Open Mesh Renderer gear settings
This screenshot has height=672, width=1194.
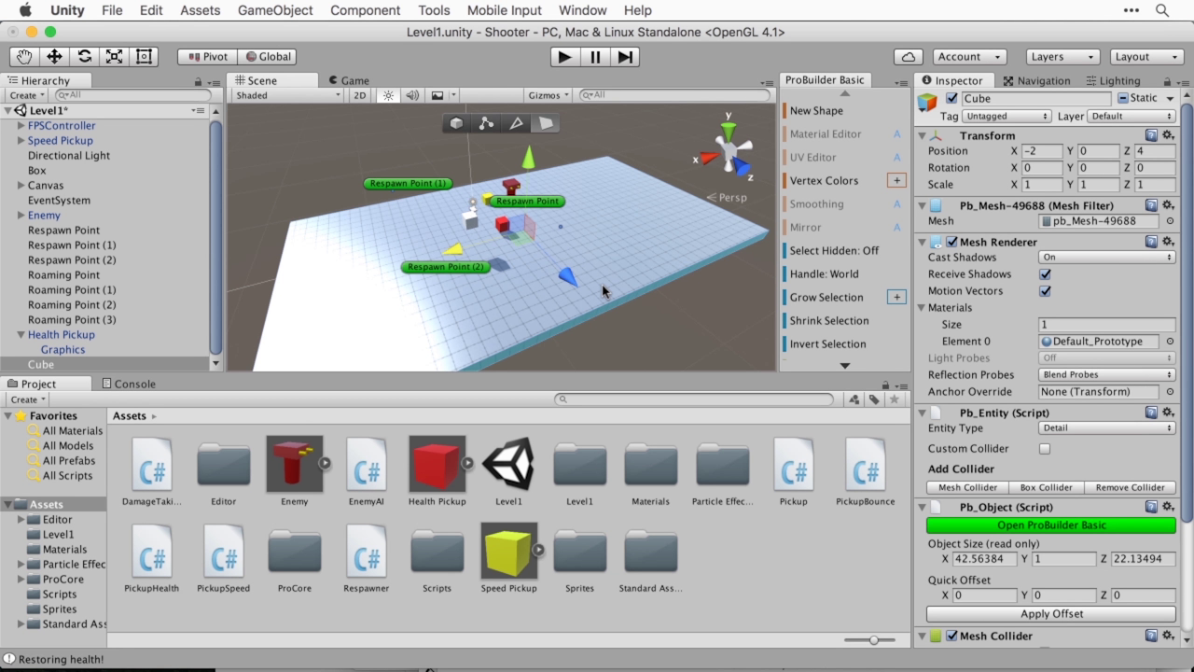[x=1167, y=242]
